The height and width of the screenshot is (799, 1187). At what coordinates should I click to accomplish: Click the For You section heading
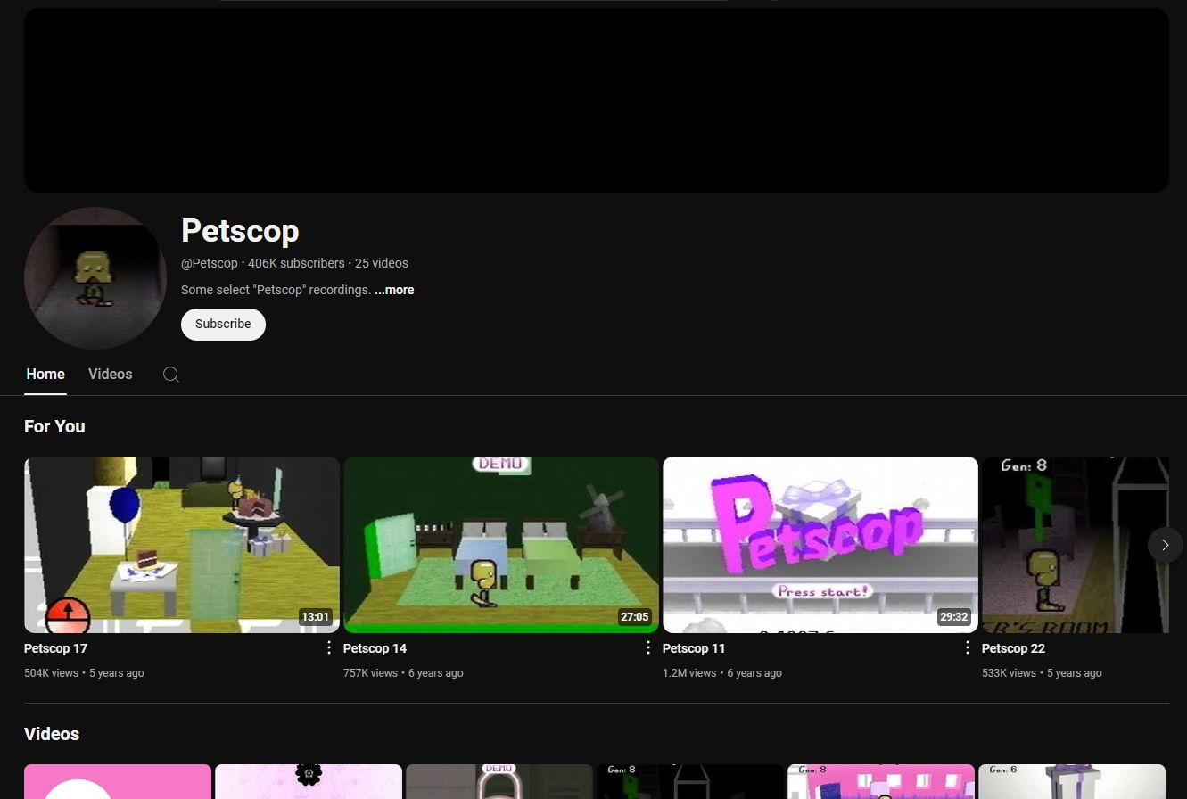point(54,426)
